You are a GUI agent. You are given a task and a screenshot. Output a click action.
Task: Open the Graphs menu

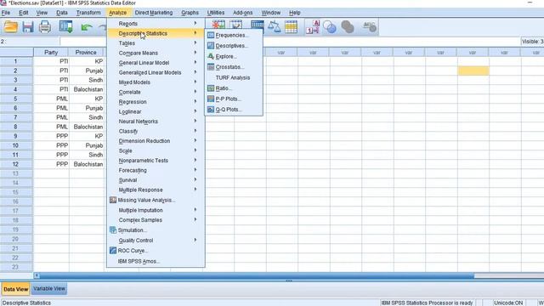(x=190, y=13)
